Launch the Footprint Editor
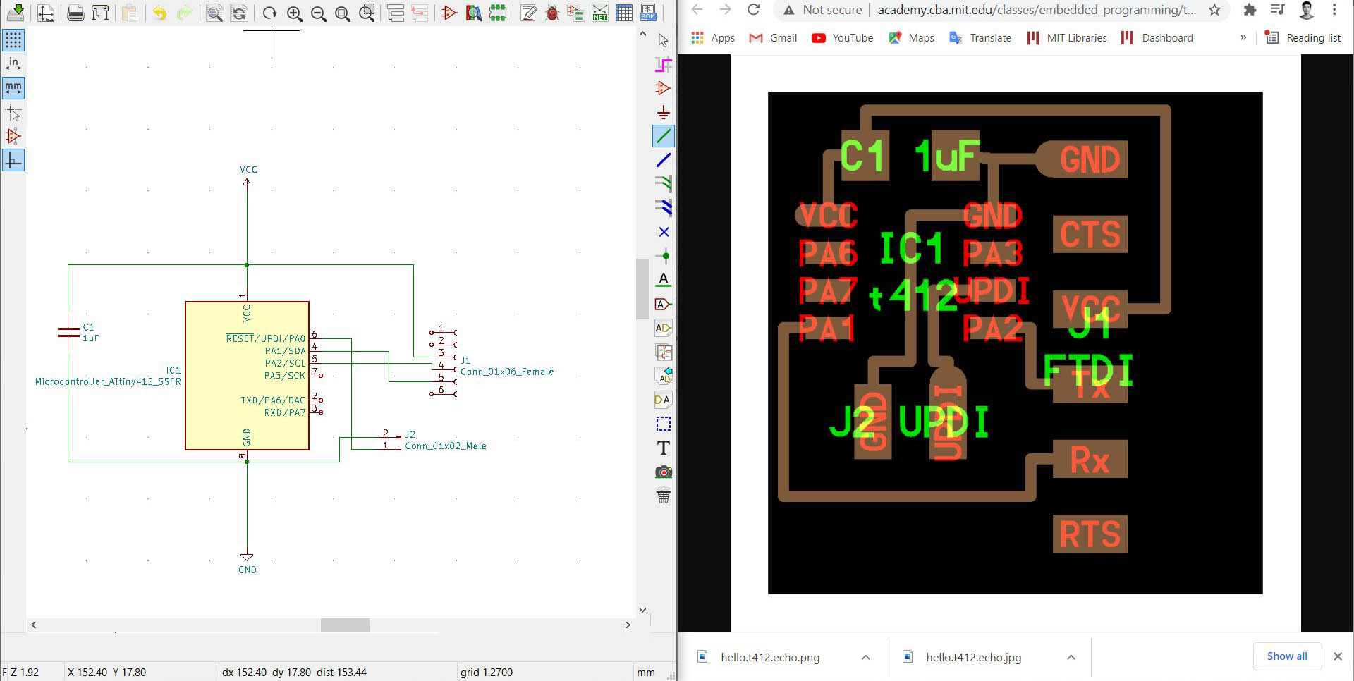This screenshot has width=1354, height=681. click(498, 13)
